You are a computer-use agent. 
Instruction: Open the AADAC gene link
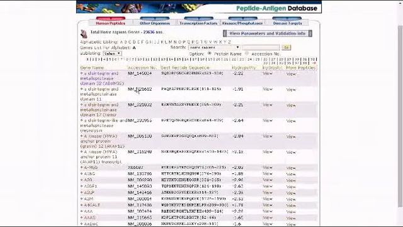pos(91,224)
